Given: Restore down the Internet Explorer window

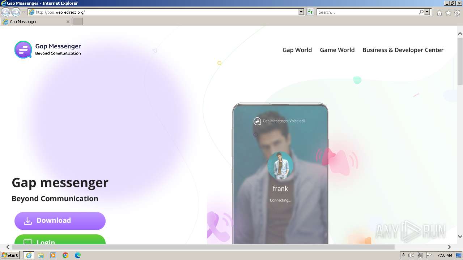Looking at the screenshot, I should pyautogui.click(x=453, y=3).
